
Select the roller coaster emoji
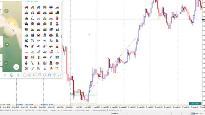(x=32, y=69)
